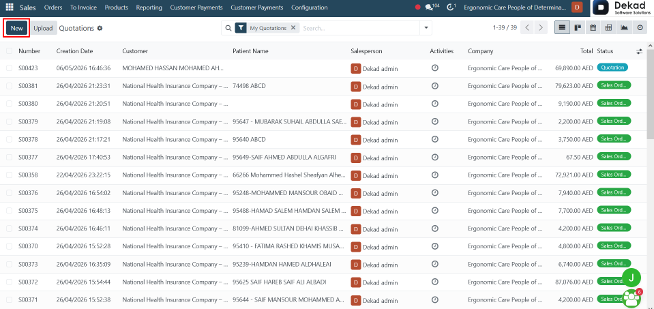Click Sales Order status badge of S00375

coord(614,210)
